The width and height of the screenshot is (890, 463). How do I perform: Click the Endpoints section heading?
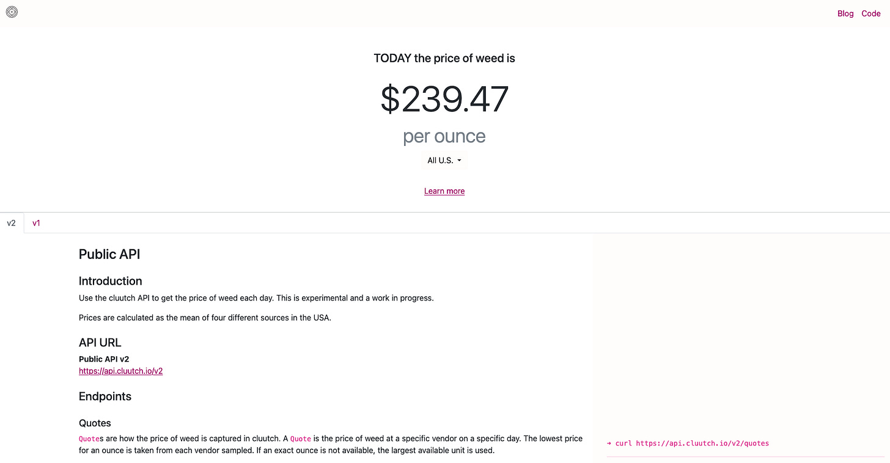(105, 396)
